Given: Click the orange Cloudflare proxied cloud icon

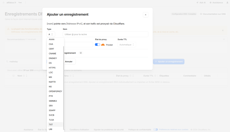Looking at the screenshot, I should 103,45.
